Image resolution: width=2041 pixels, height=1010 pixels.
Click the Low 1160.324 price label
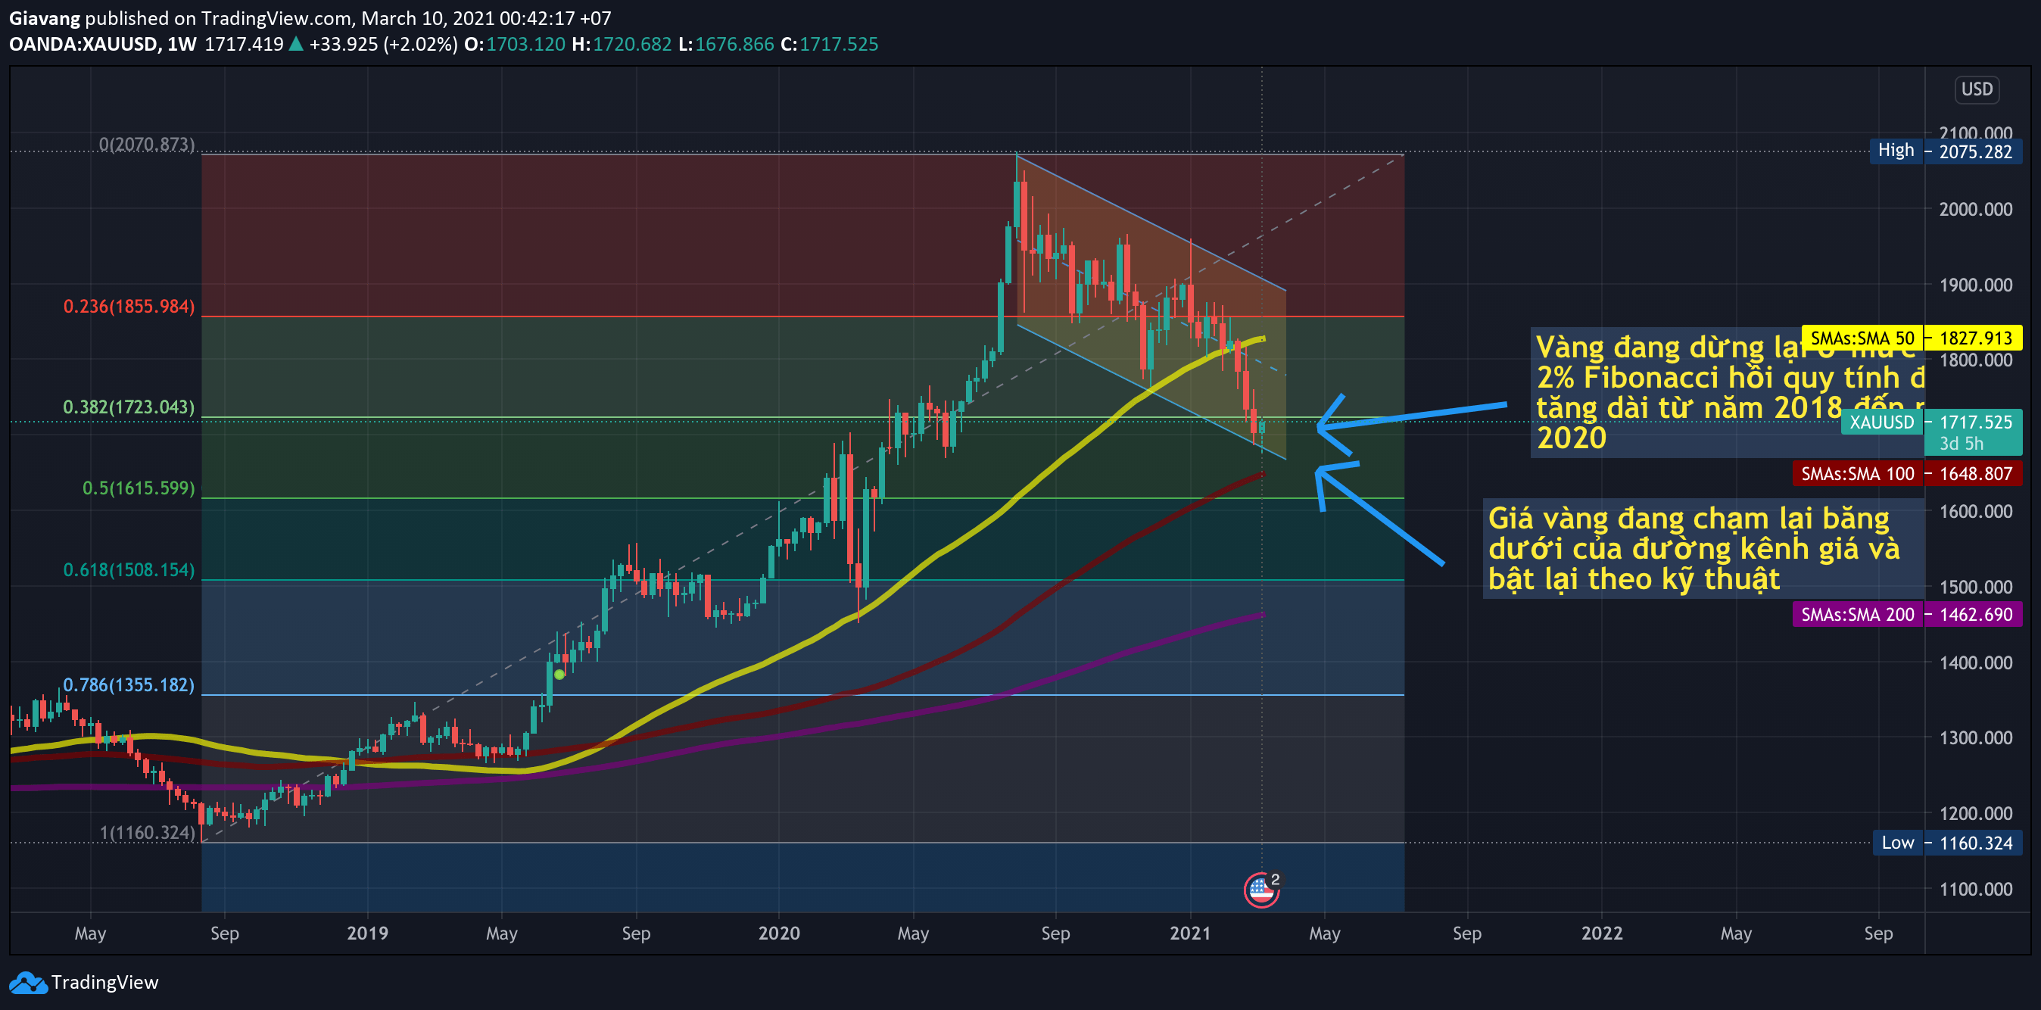click(1946, 843)
